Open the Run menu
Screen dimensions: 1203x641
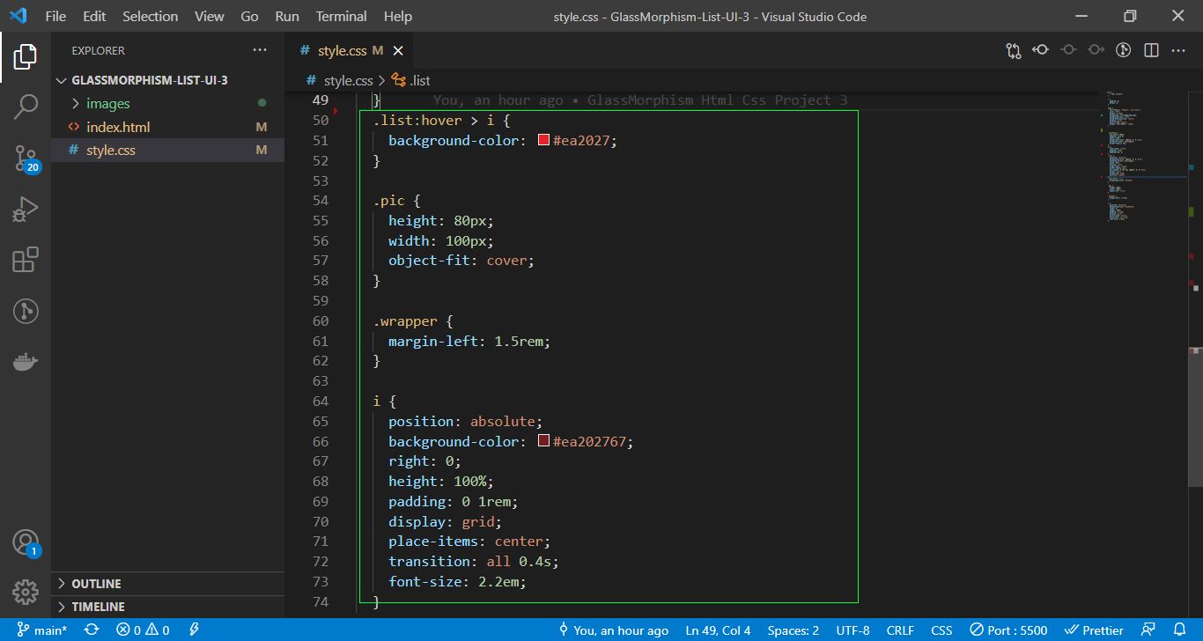pos(286,16)
